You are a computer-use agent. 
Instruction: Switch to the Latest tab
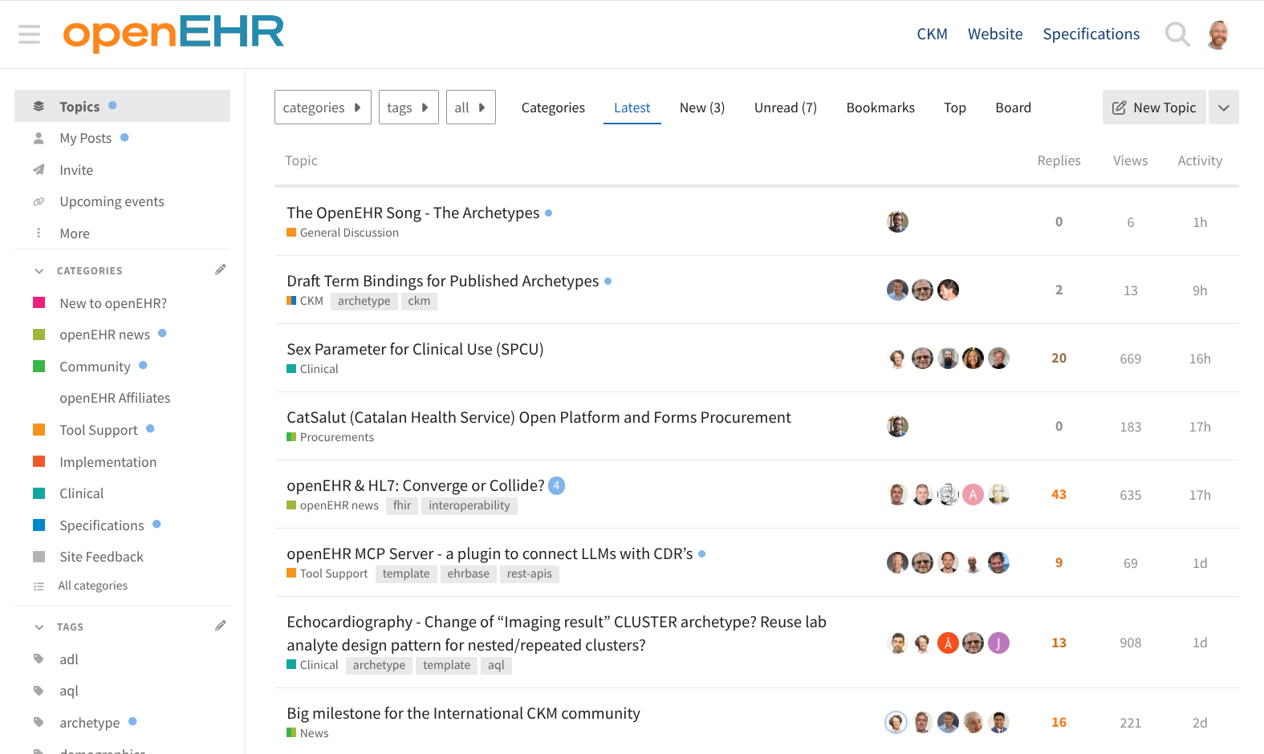(x=632, y=107)
